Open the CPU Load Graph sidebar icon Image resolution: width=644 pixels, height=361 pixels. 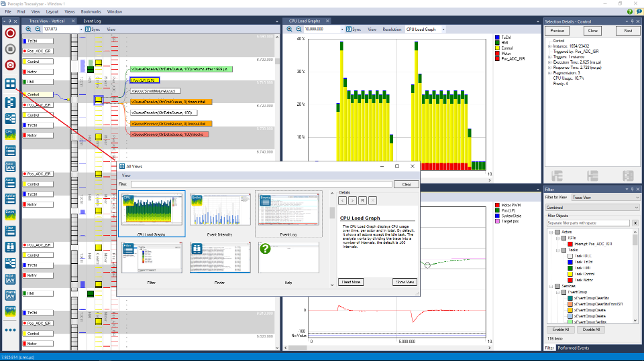tap(10, 135)
